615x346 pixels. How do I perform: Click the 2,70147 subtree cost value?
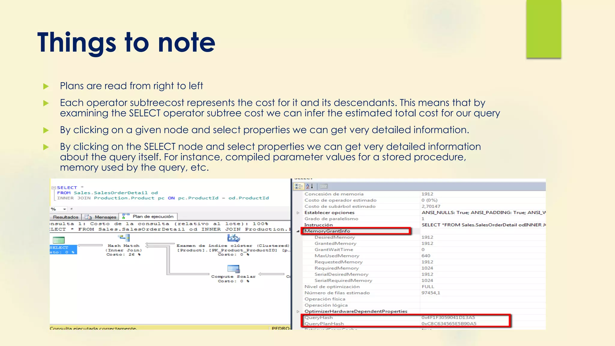431,207
